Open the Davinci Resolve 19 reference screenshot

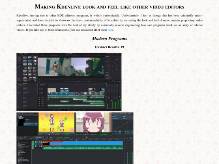[69, 82]
